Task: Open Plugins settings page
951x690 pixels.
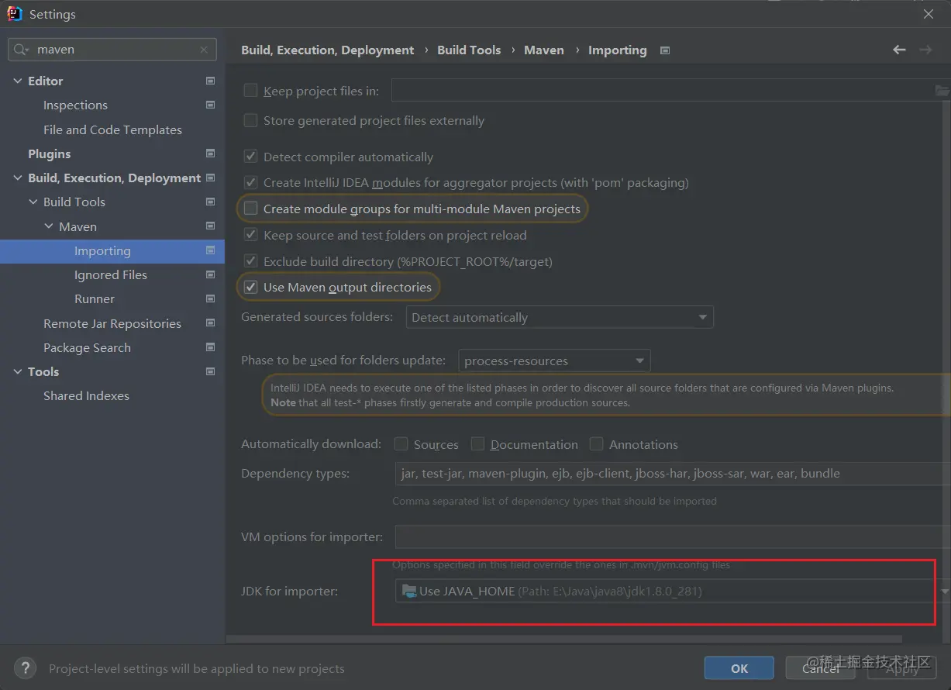Action: point(49,154)
